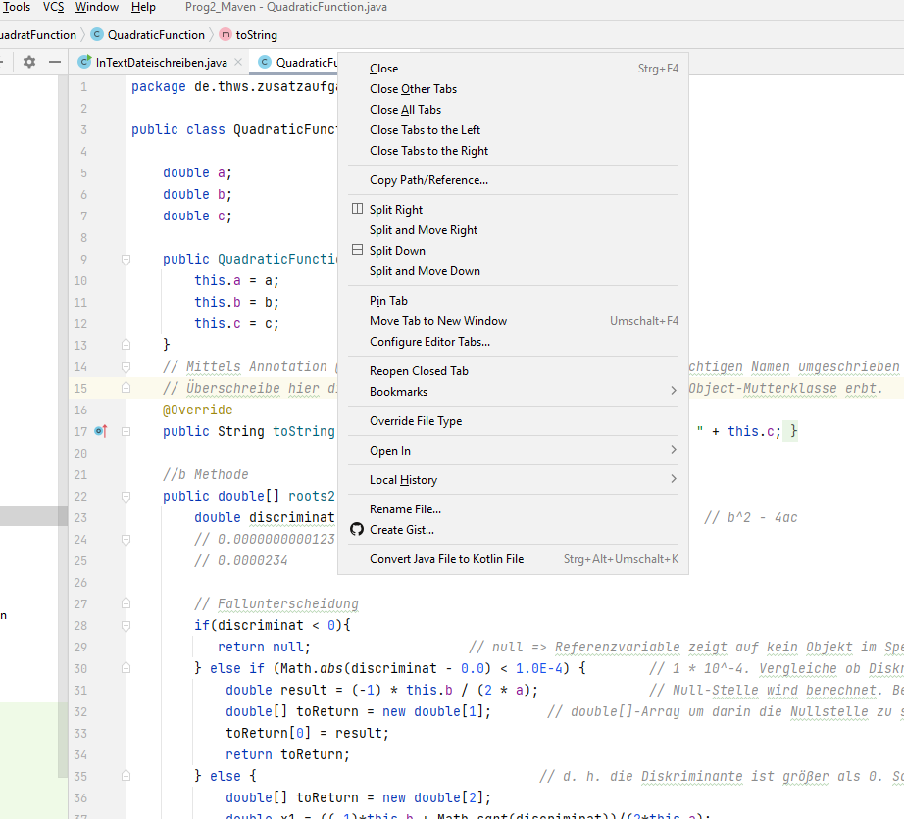Pin the current tab via Pin Tab

(x=387, y=301)
